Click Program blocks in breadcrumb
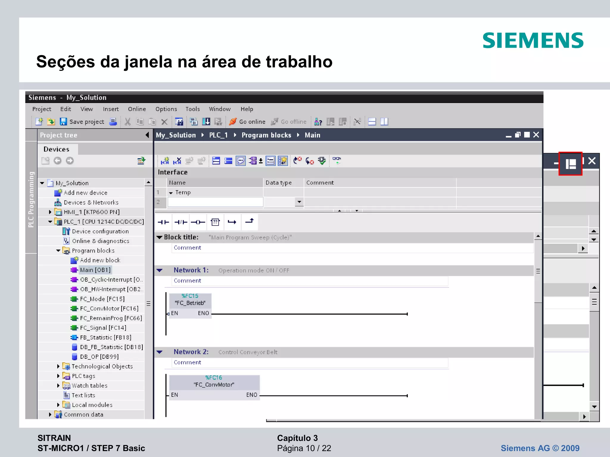The image size is (610, 457). click(266, 135)
